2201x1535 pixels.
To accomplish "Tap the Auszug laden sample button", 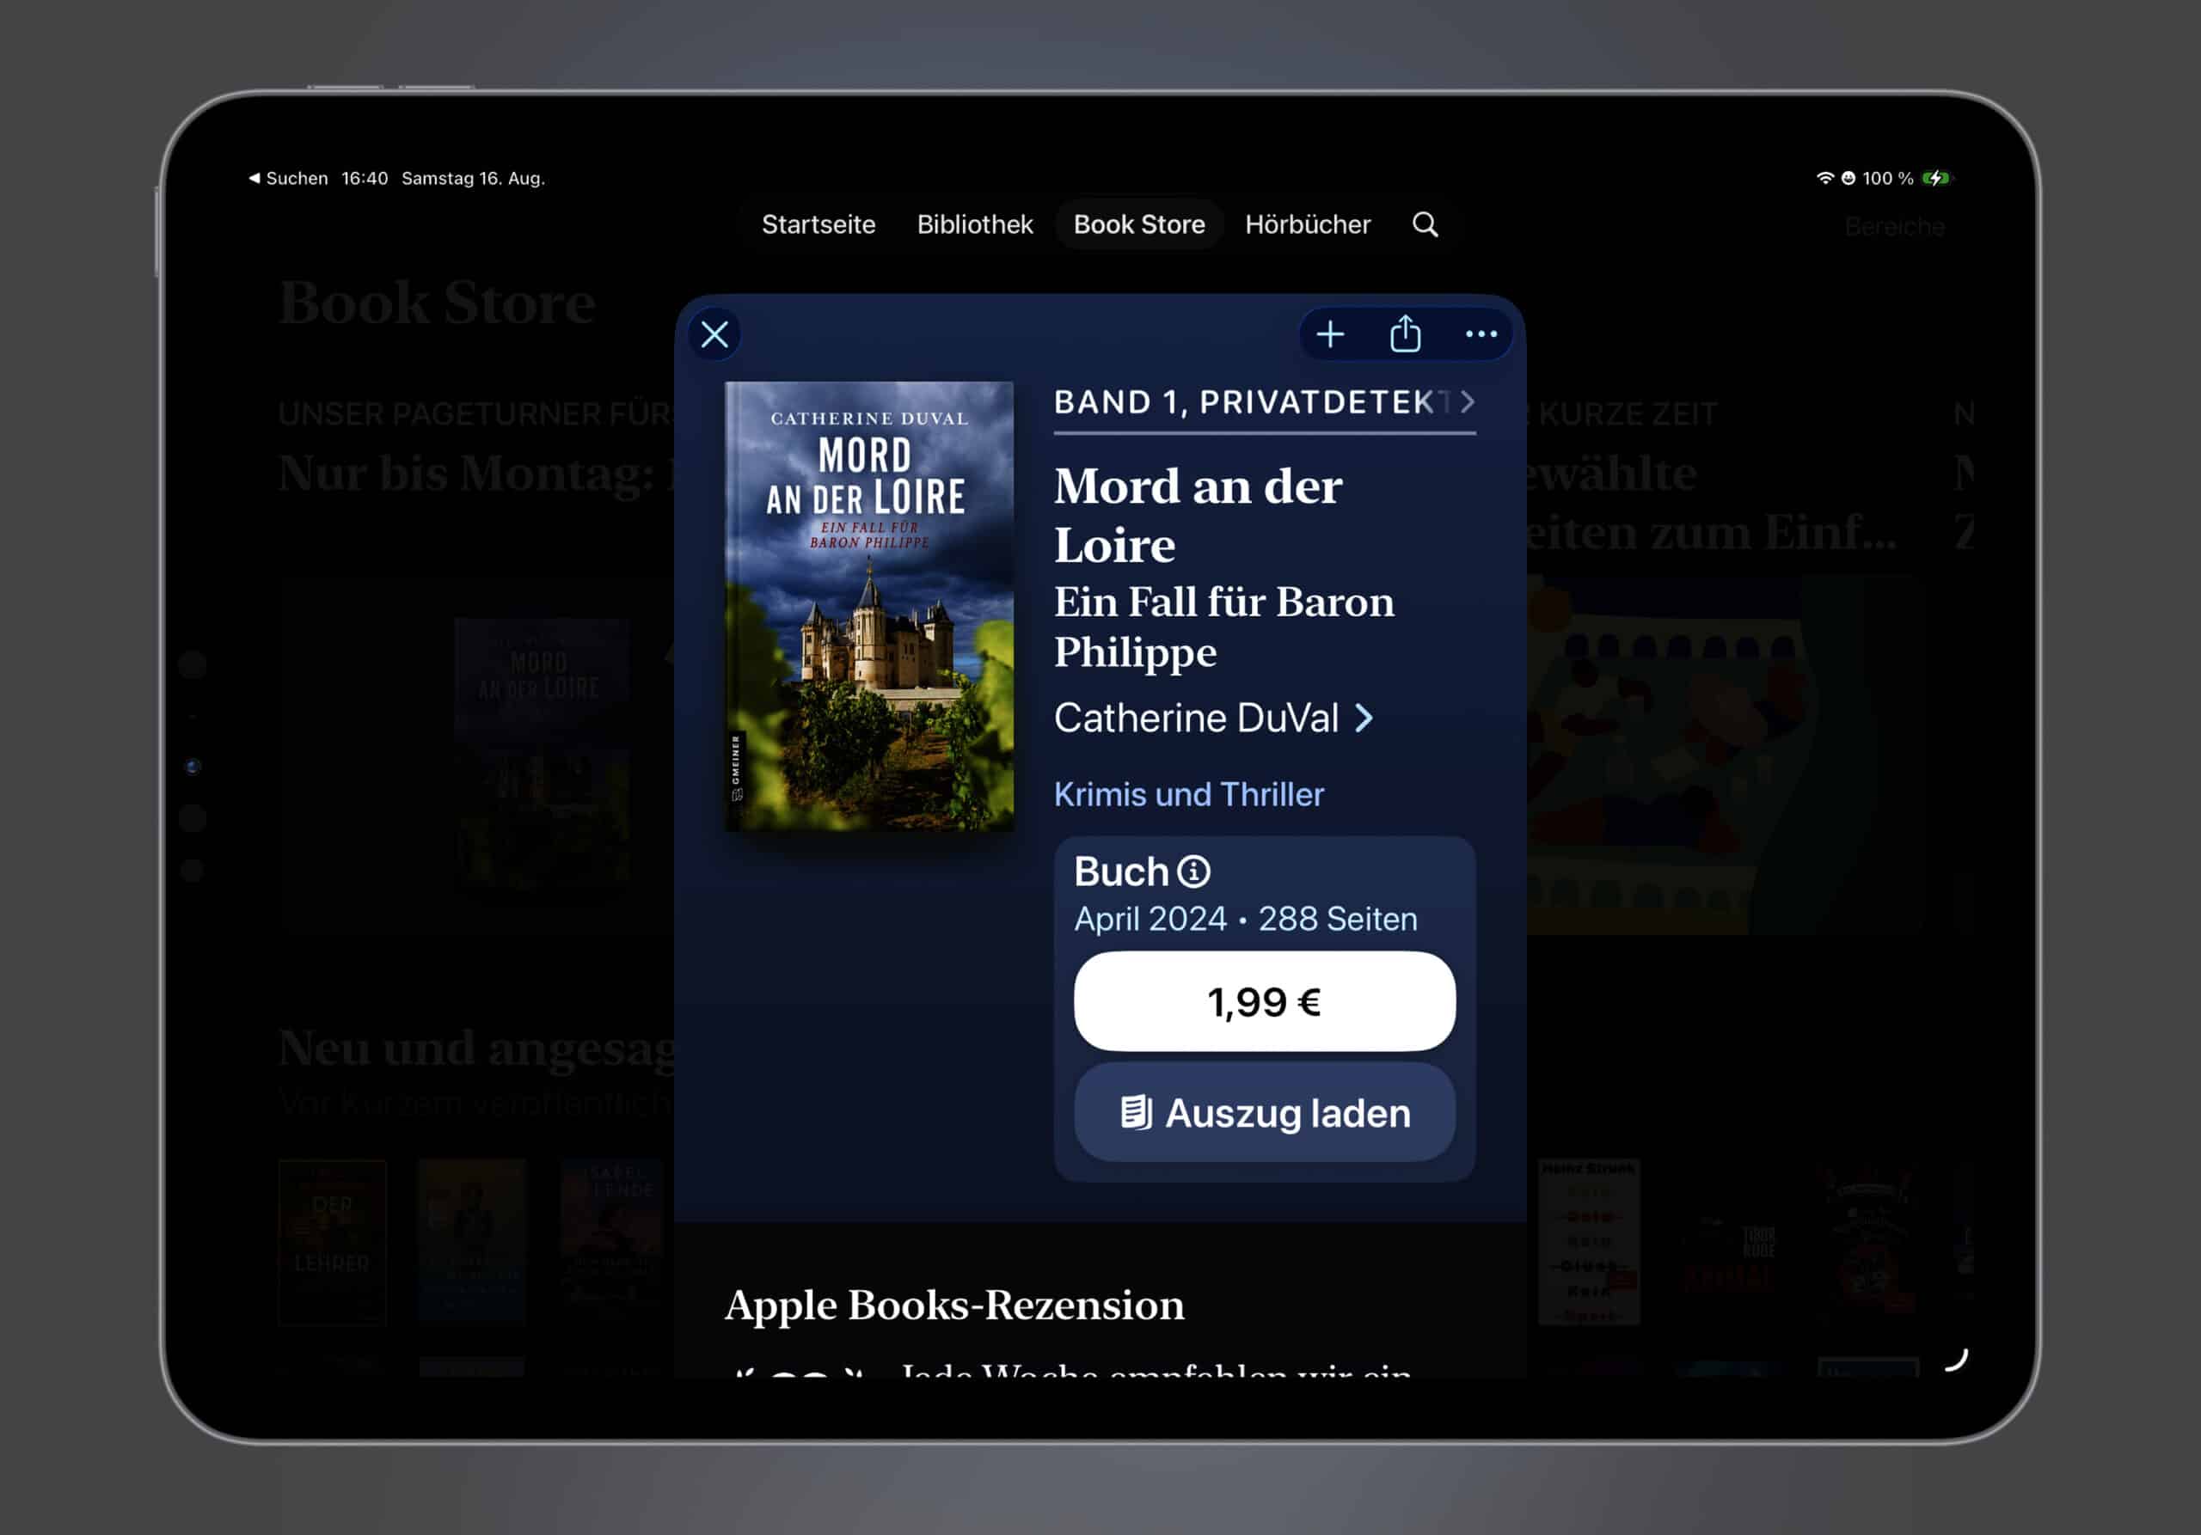I will (x=1265, y=1113).
